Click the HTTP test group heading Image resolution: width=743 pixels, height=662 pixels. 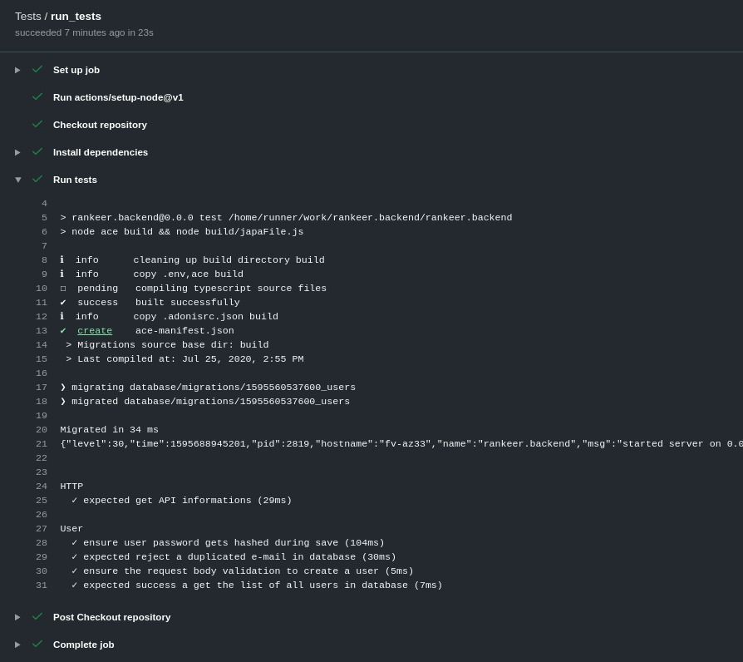point(71,486)
